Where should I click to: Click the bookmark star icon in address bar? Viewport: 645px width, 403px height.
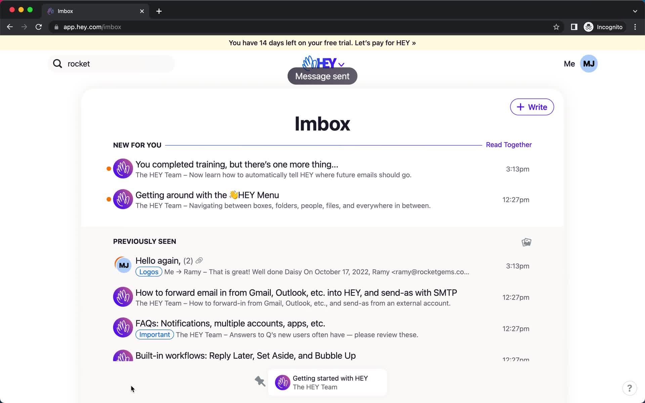pyautogui.click(x=556, y=27)
